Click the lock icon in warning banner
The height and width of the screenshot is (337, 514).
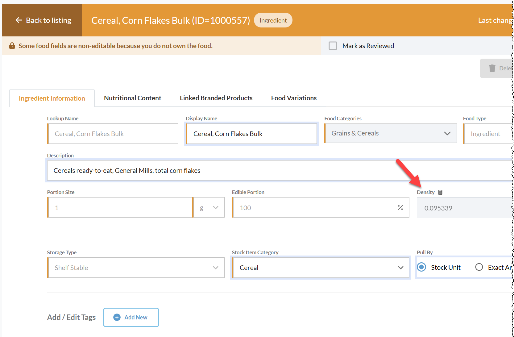click(12, 46)
